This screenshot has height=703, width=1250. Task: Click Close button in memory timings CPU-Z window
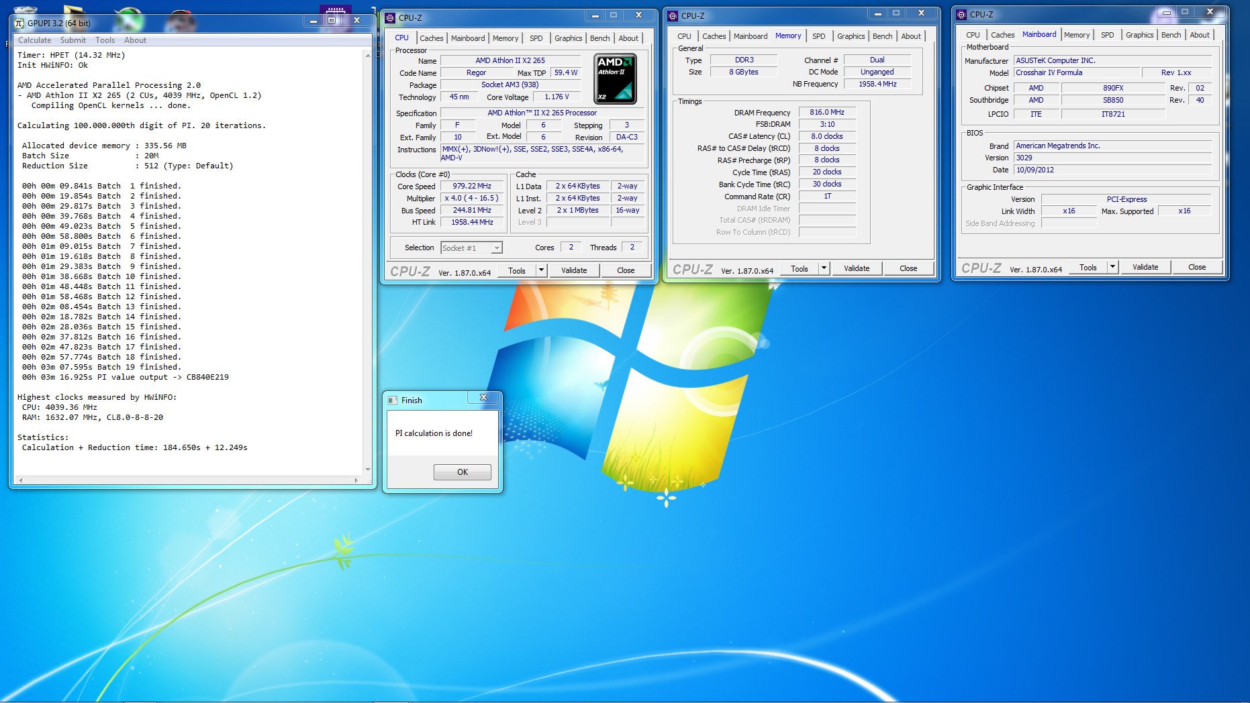908,268
